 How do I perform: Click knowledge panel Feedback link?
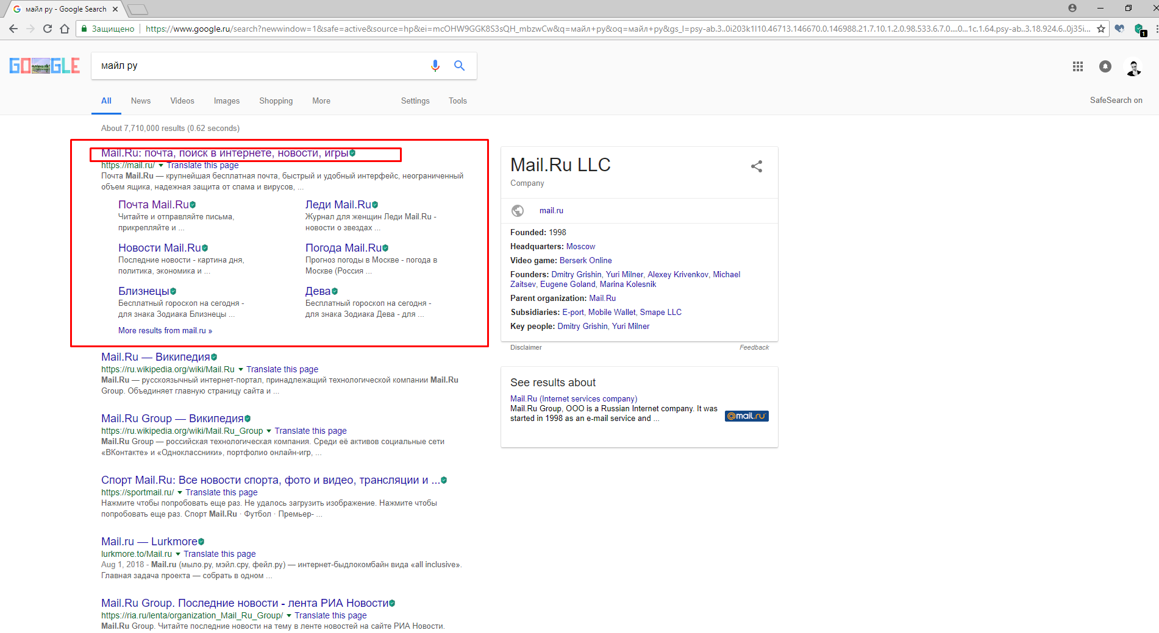pyautogui.click(x=754, y=348)
